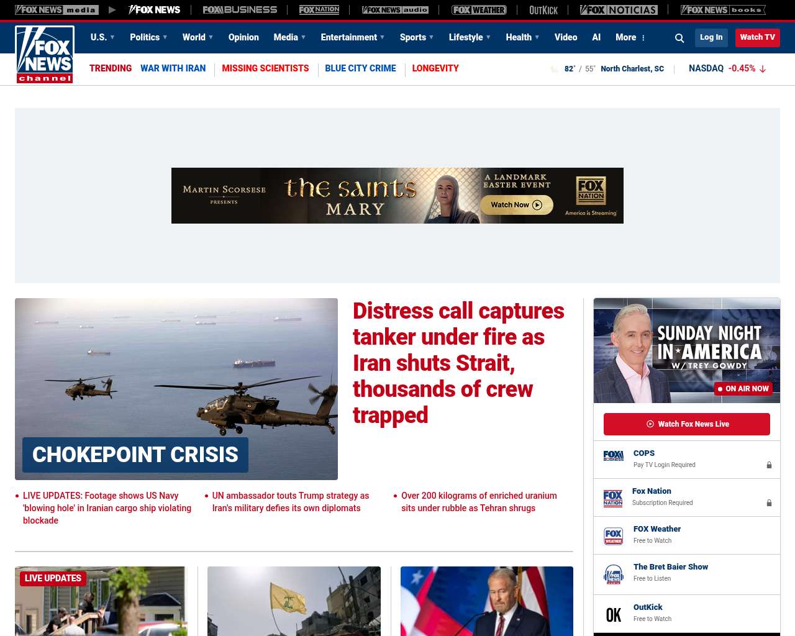The width and height of the screenshot is (795, 636).
Task: Open the Fox Nation listing link
Action: pos(652,491)
